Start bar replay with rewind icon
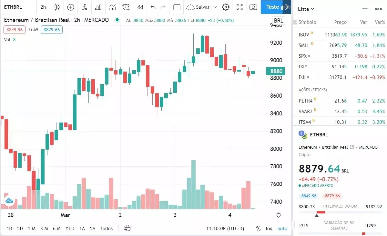The height and width of the screenshot is (236, 387). 140,7
